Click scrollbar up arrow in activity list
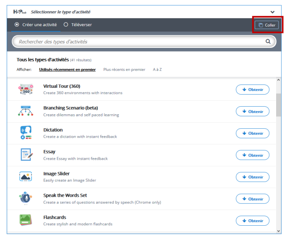This screenshot has width=287, height=241. click(279, 80)
